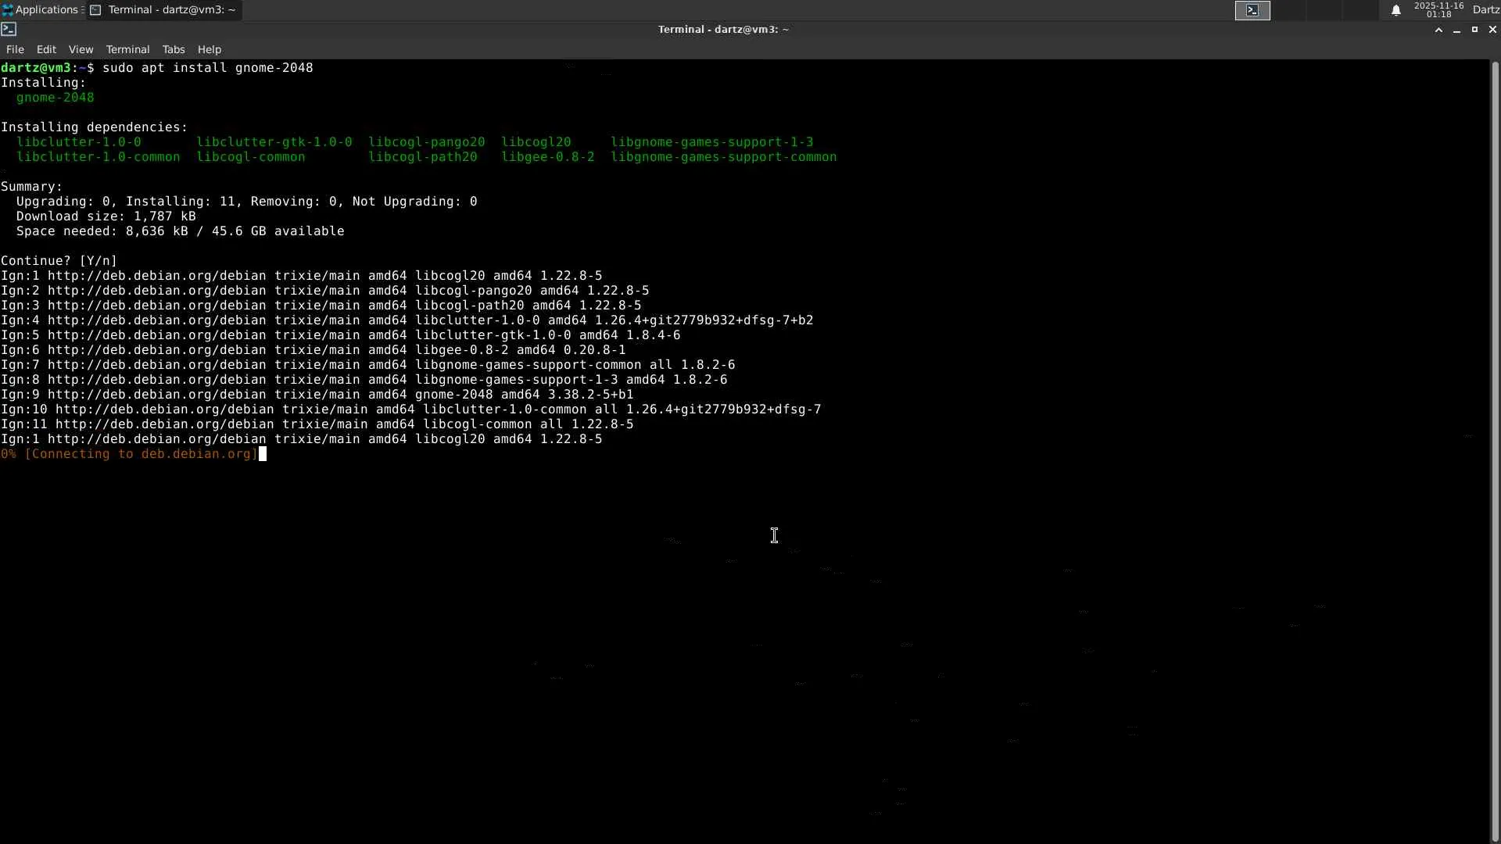Click the 'Connecting to deb.debian.org' status line
The image size is (1501, 844).
pyautogui.click(x=129, y=454)
